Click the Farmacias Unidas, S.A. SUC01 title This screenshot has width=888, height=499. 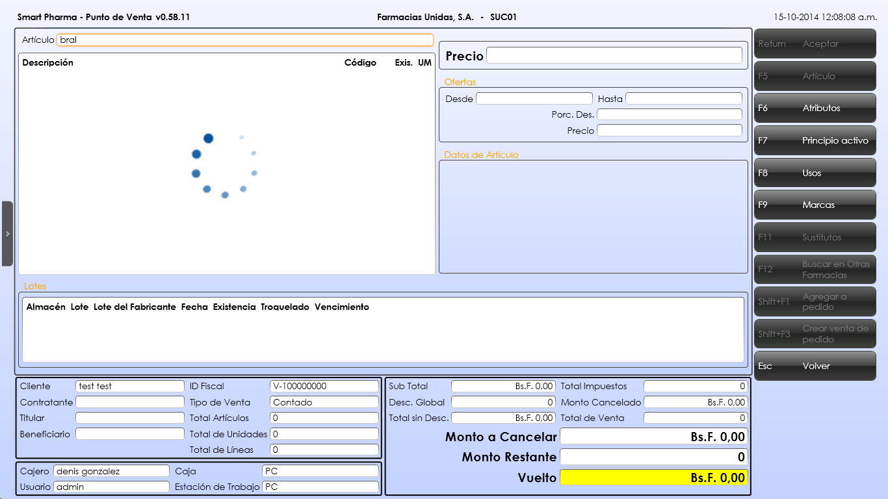(447, 17)
